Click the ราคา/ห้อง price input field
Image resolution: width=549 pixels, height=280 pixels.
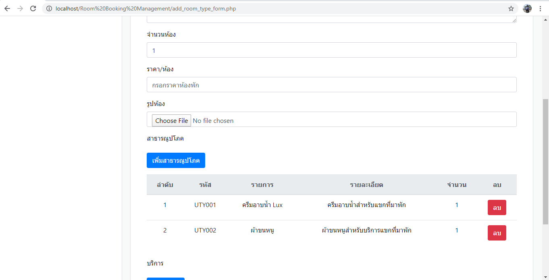point(331,85)
